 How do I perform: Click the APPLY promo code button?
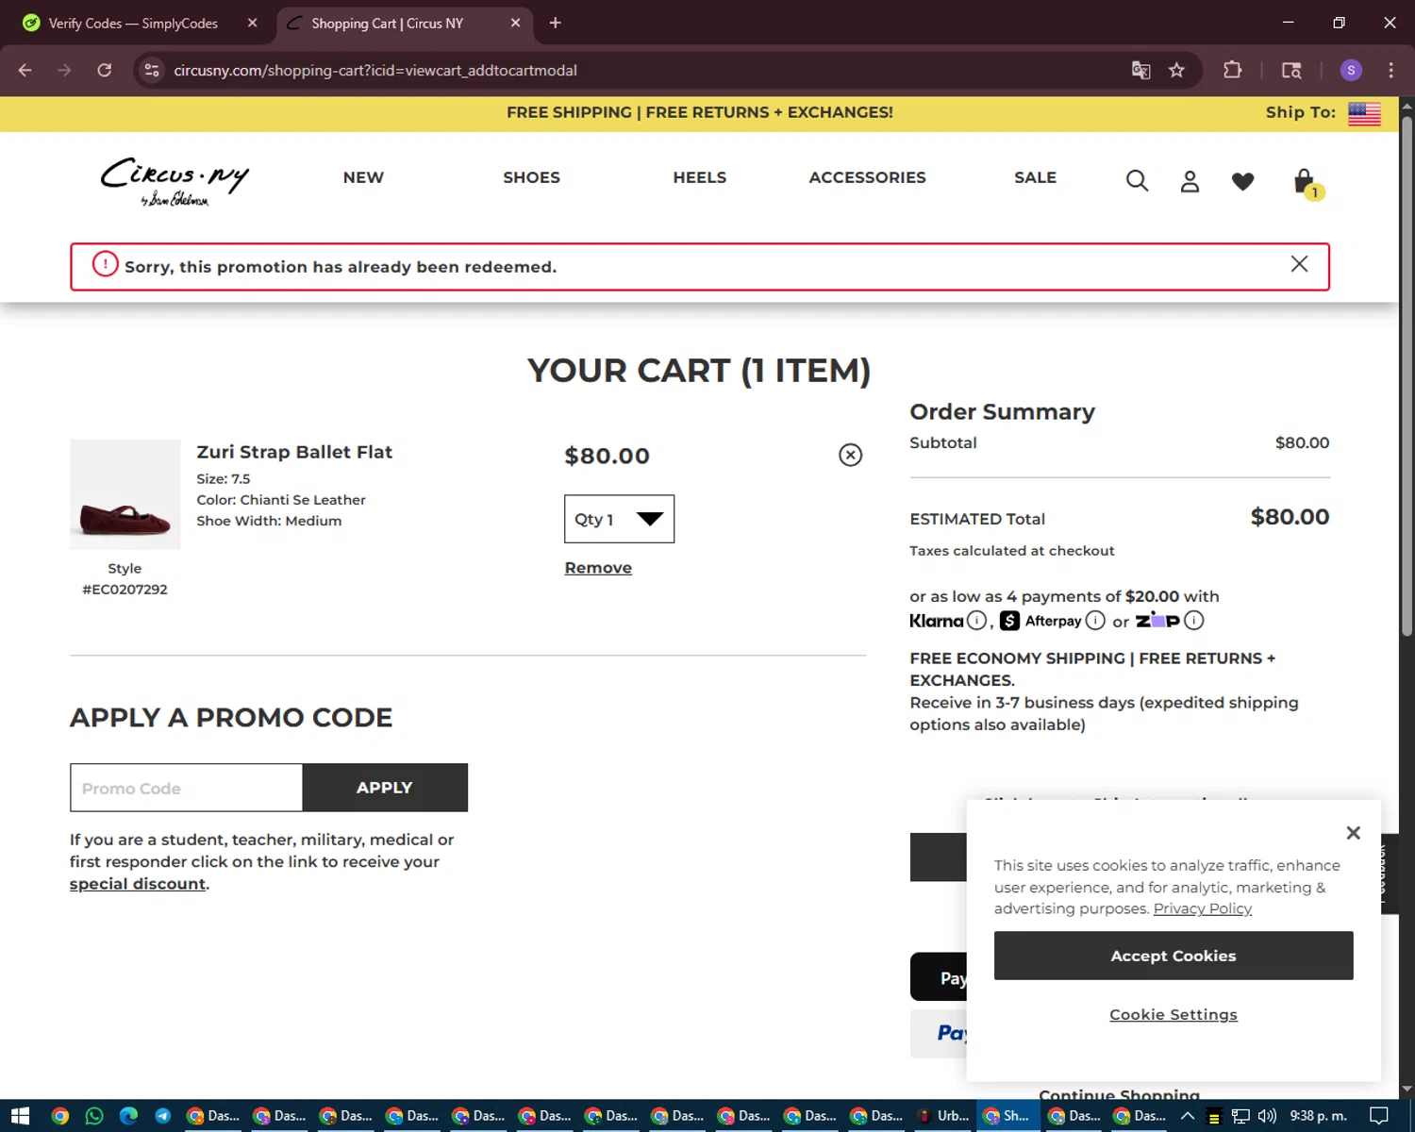tap(385, 788)
